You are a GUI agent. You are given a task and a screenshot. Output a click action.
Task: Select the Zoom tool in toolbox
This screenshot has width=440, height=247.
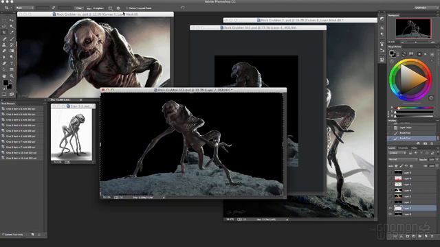(x=12, y=76)
